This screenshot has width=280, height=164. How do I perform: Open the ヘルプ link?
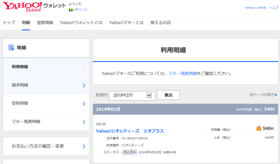click(274, 8)
